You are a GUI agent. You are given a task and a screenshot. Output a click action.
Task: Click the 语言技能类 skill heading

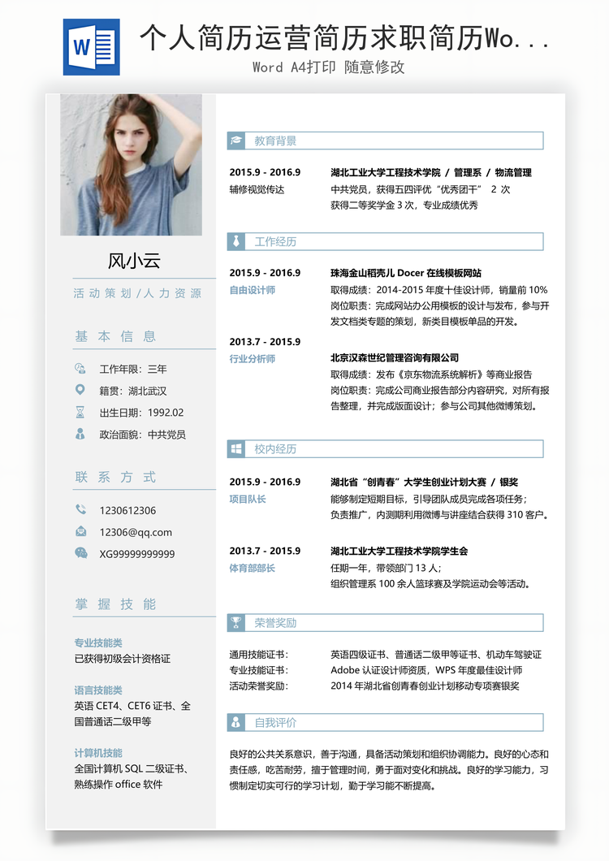(98, 690)
